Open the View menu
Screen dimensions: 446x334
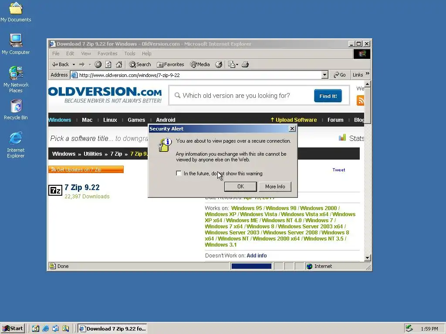click(x=86, y=53)
